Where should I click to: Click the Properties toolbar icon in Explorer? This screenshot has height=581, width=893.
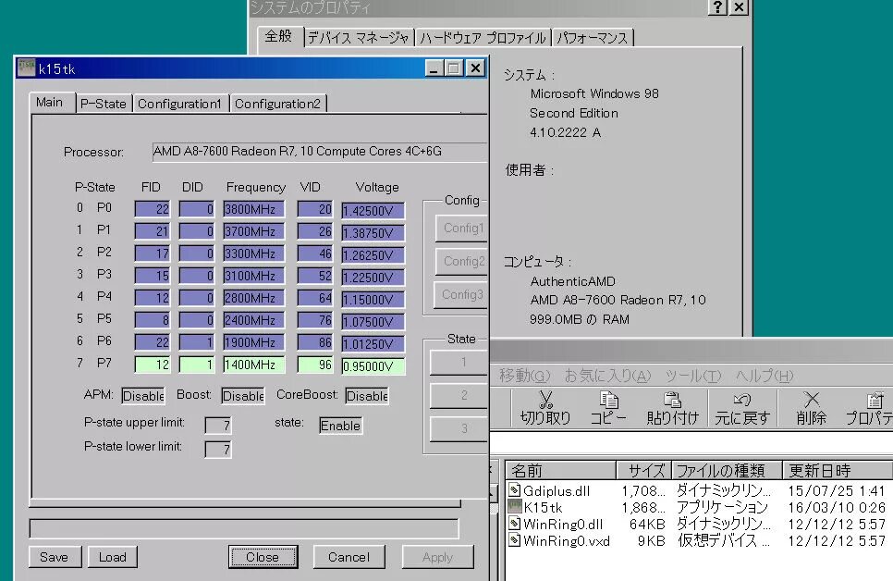(869, 408)
